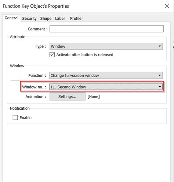Screen dimensions: 174x182
Task: Open the Type dropdown showing Window
Action: [106, 46]
